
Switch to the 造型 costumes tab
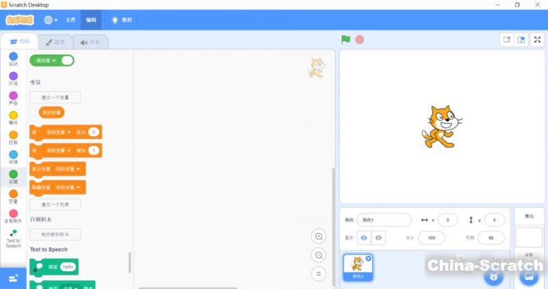(x=55, y=42)
